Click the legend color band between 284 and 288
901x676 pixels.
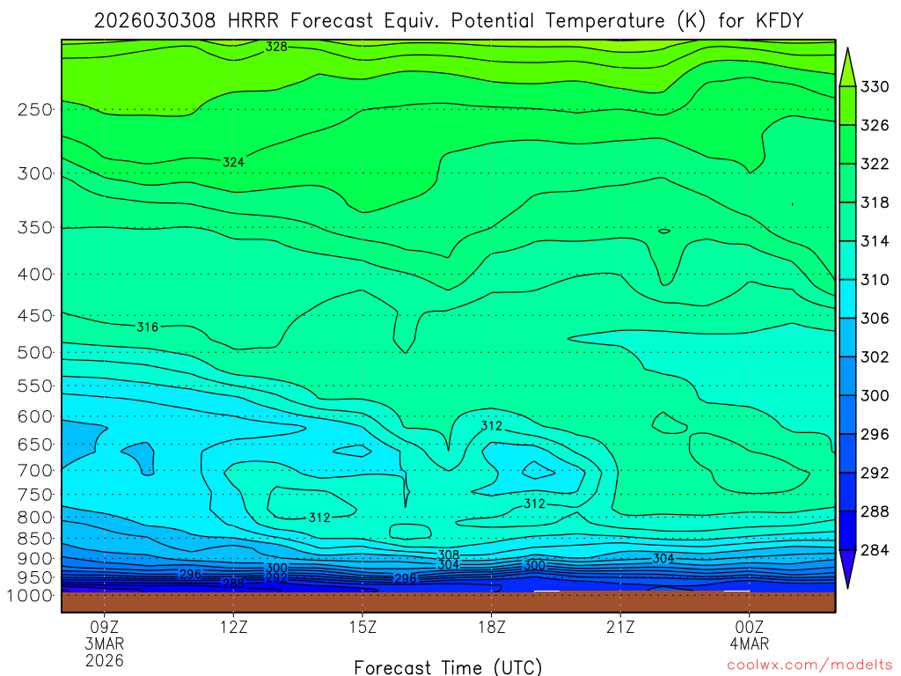click(x=847, y=530)
